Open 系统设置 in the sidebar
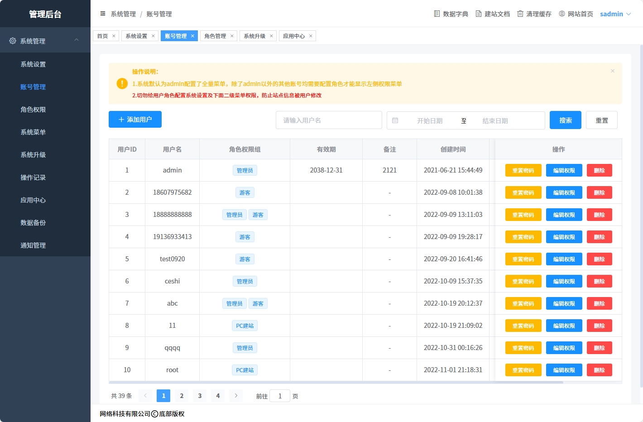643x422 pixels. coord(45,64)
